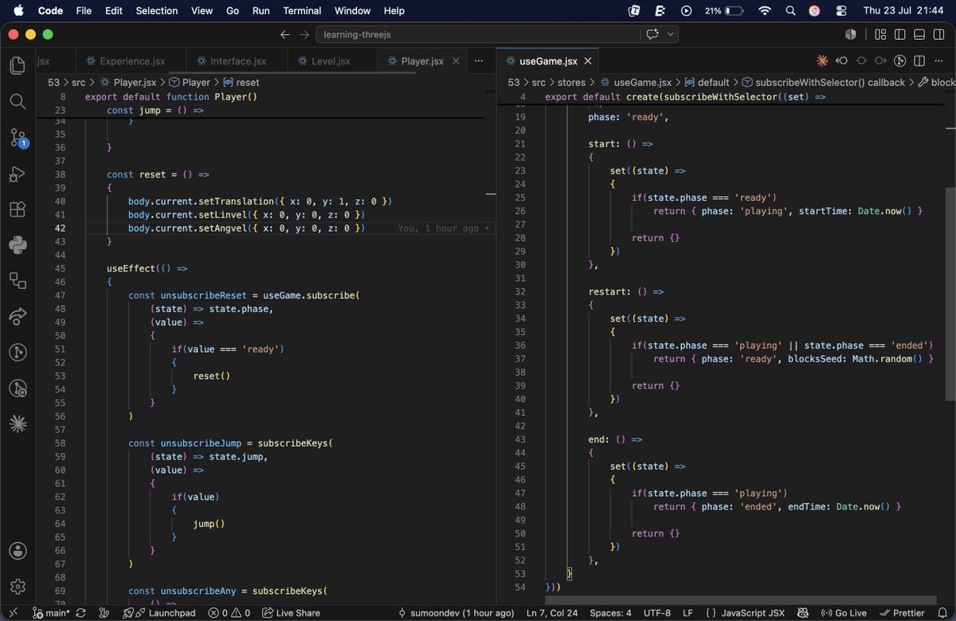Toggle the secondary side bar visibility

pyautogui.click(x=939, y=34)
